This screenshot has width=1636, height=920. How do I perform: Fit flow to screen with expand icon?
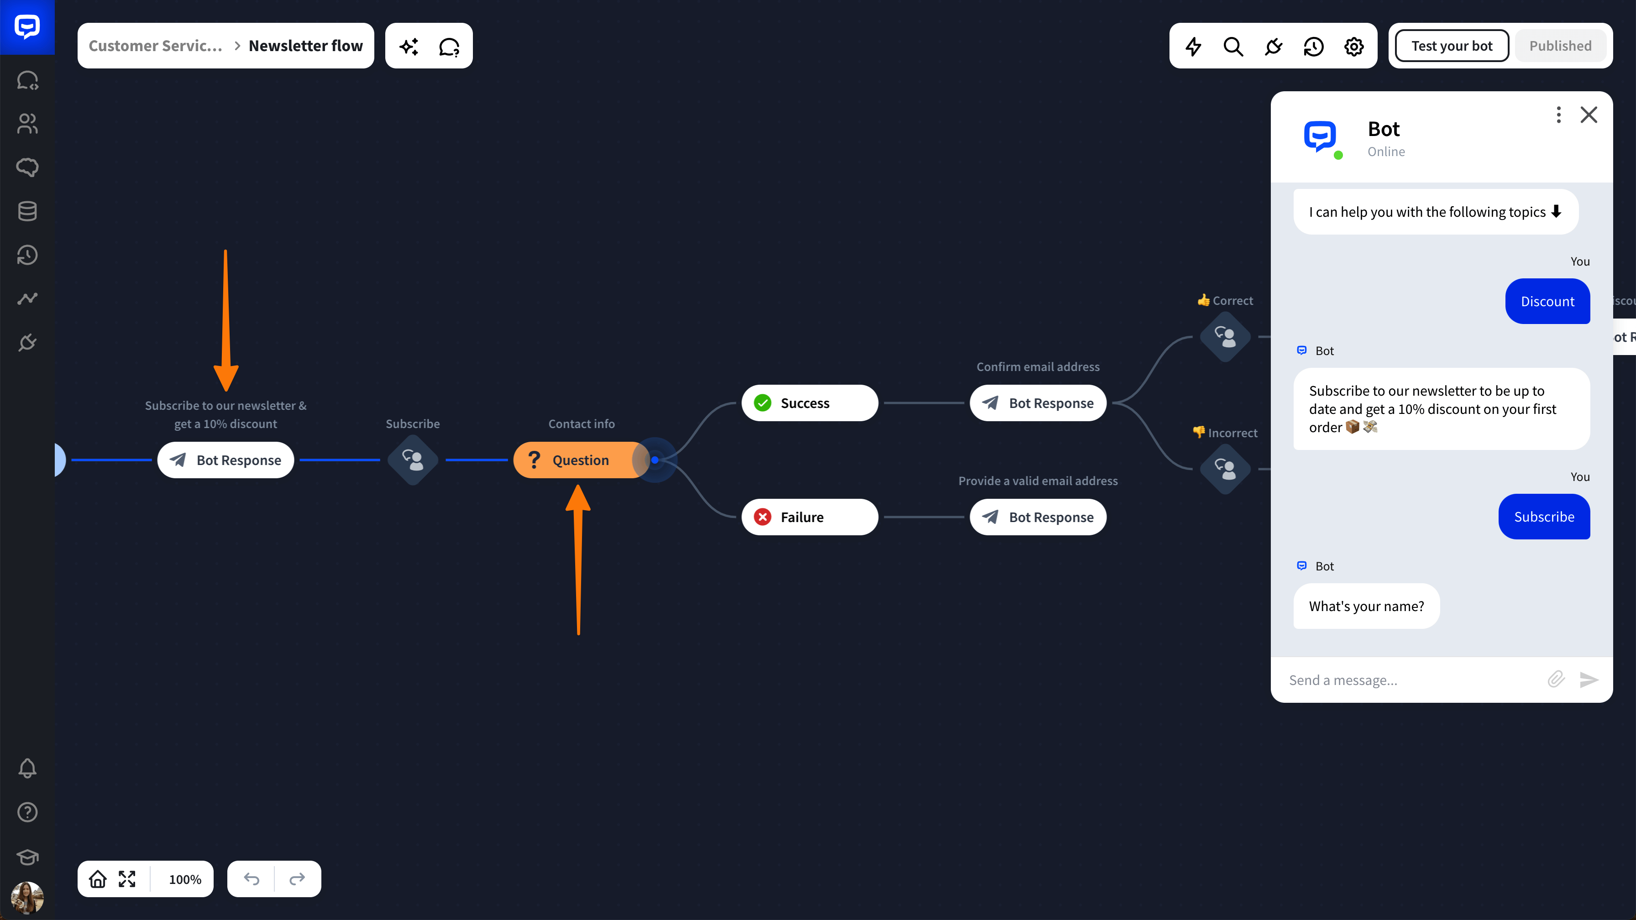click(x=127, y=879)
